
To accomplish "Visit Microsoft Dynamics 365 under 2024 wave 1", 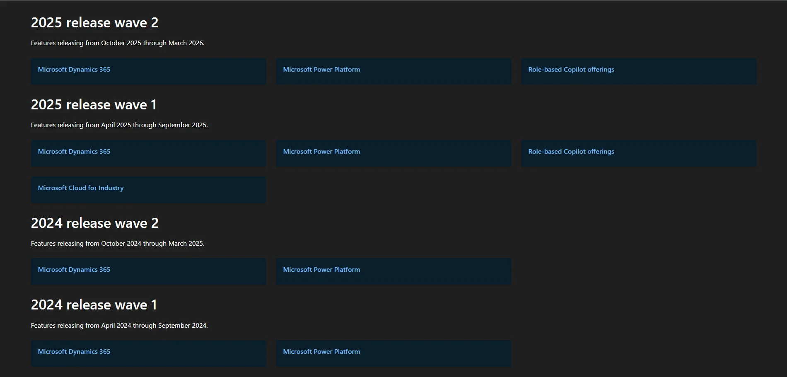I will pos(74,352).
